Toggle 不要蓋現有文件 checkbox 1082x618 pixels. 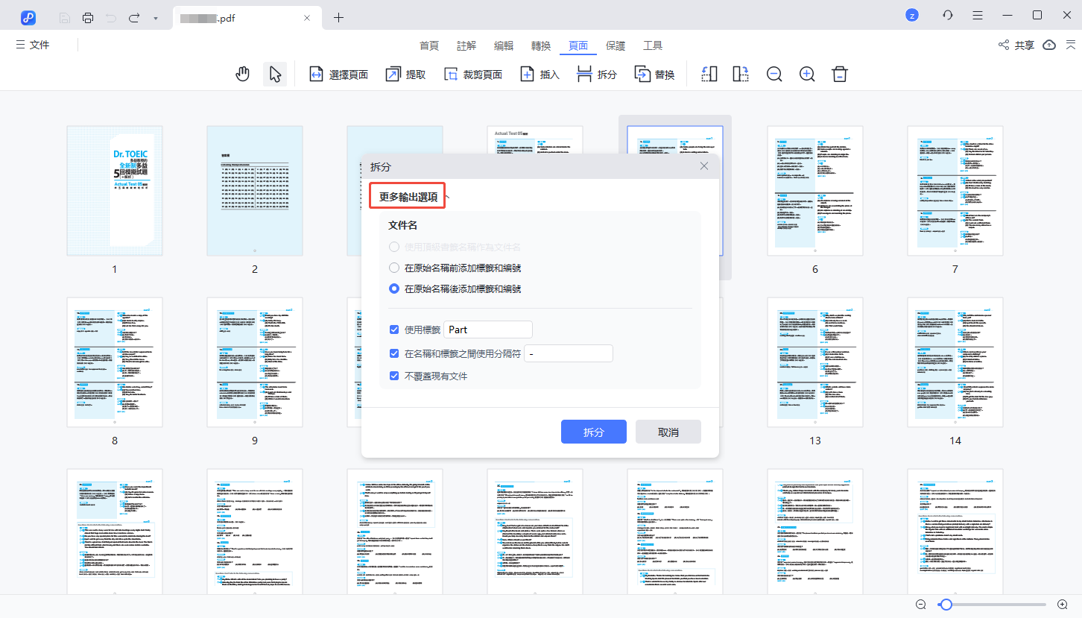395,376
